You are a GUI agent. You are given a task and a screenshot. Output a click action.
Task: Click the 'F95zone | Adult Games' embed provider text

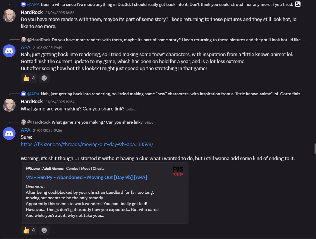tap(65, 169)
